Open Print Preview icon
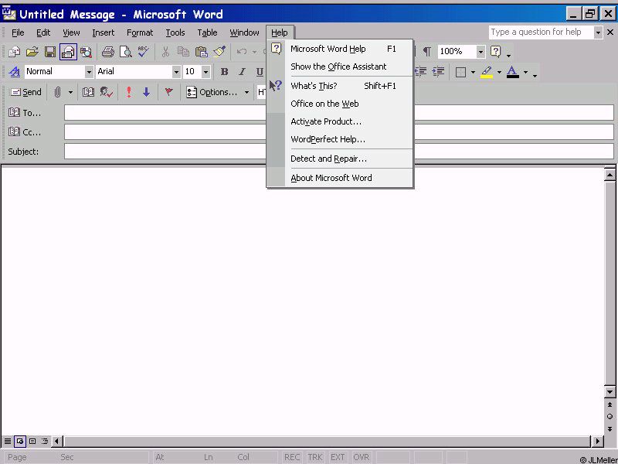 126,52
